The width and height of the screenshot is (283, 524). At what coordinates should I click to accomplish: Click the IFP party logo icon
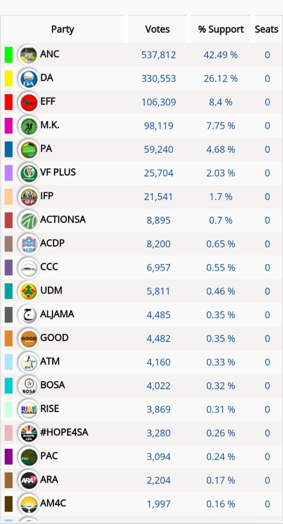[x=28, y=197]
